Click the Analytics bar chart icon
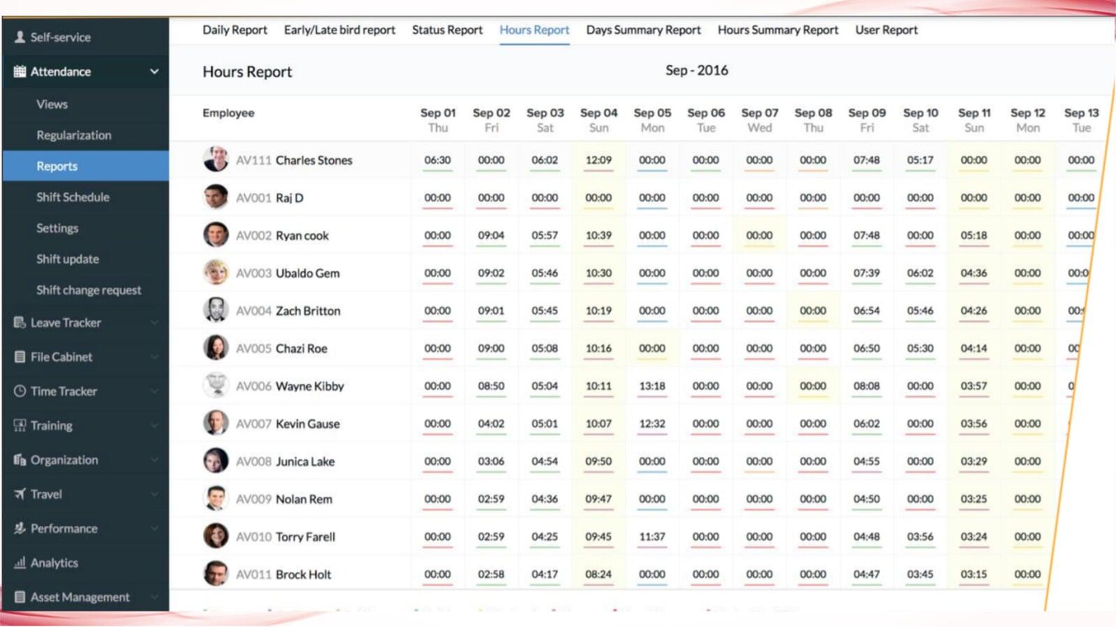 click(20, 562)
